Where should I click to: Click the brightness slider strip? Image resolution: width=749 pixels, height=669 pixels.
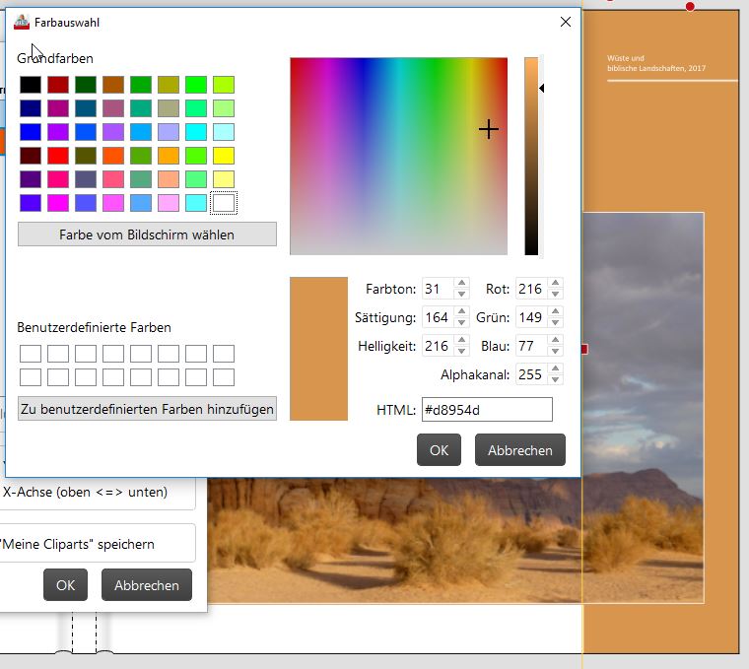(531, 156)
